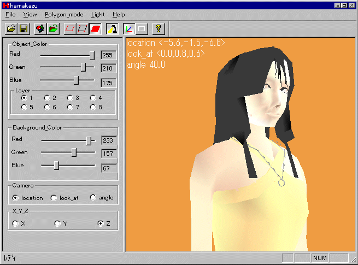Click Object_Color Blue value field 175
The height and width of the screenshot is (265, 358).
pyautogui.click(x=108, y=83)
